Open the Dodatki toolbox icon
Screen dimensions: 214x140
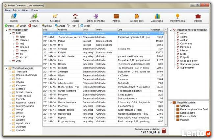[198, 17]
